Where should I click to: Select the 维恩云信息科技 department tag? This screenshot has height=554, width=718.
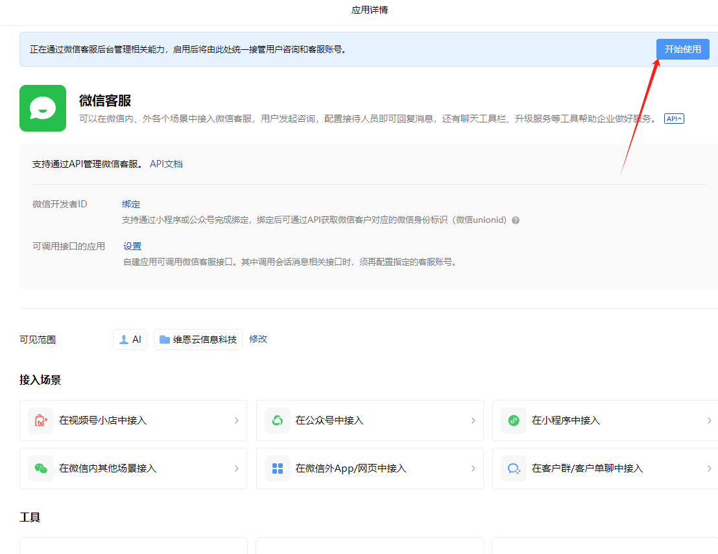tap(198, 340)
